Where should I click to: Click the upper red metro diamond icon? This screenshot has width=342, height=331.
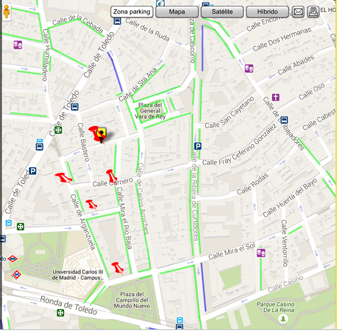(12, 259)
